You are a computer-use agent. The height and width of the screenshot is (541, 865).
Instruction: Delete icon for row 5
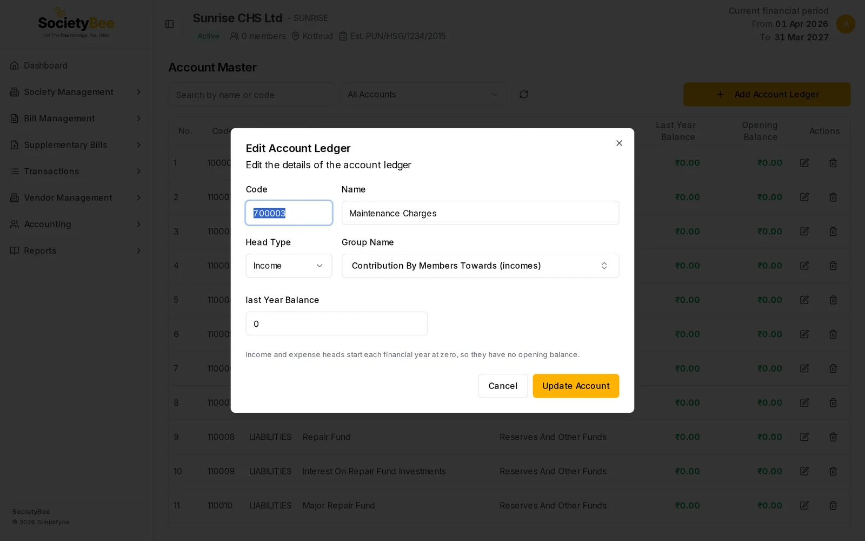pos(833,300)
